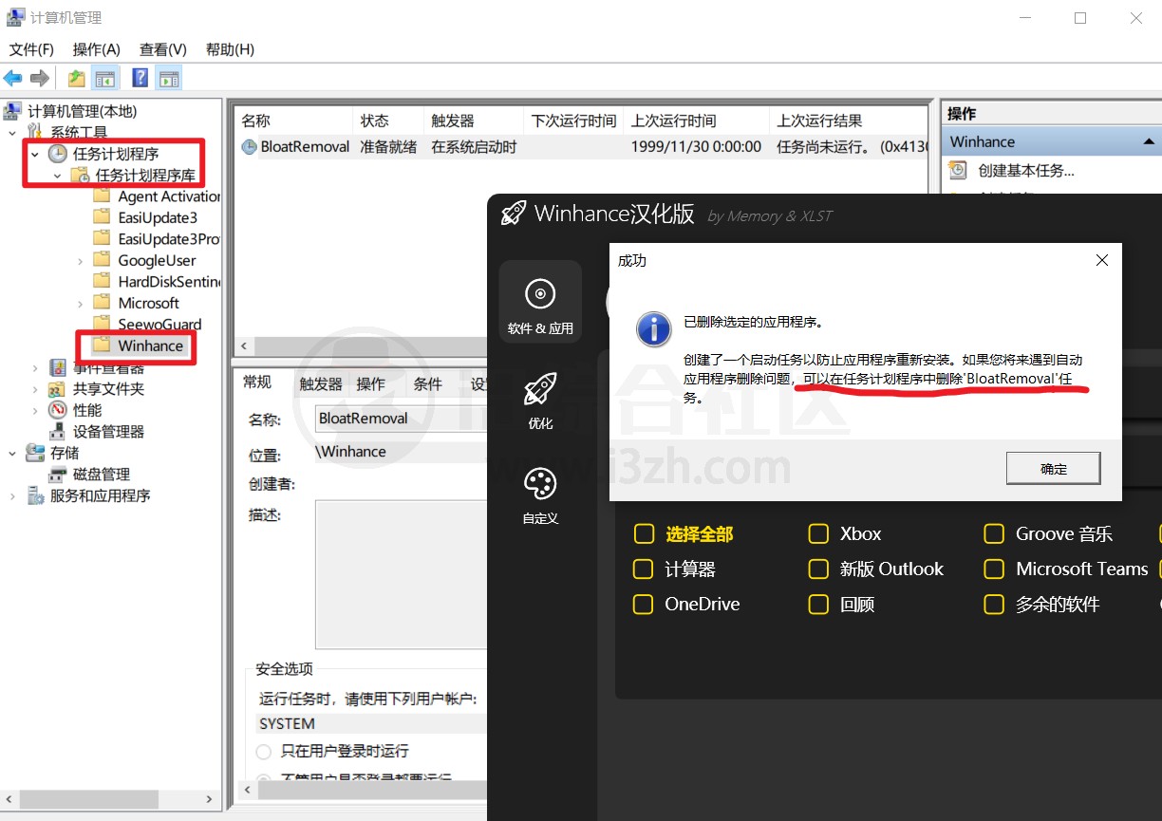Screen dimensions: 1162x821
Task: Open the 查看(V) menu
Action: click(161, 48)
